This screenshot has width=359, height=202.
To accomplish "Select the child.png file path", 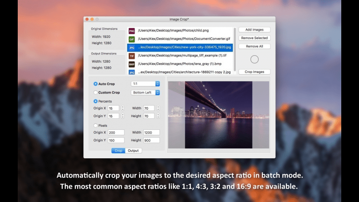I will [x=173, y=31].
